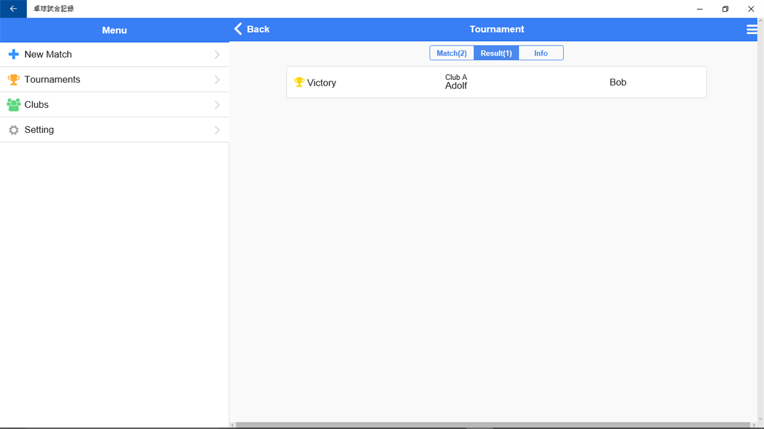The width and height of the screenshot is (764, 429).
Task: Open the Victory result entry for Adolf
Action: tap(497, 82)
